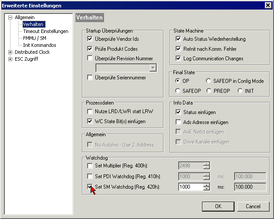Enable Überprüfe Seriennummer option

tap(90, 78)
